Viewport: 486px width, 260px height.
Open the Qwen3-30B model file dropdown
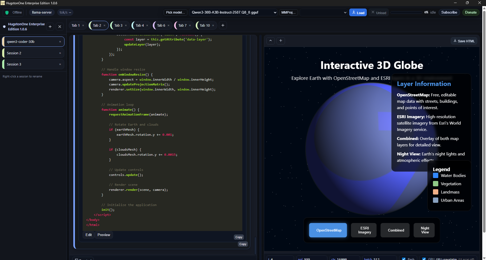coord(233,13)
